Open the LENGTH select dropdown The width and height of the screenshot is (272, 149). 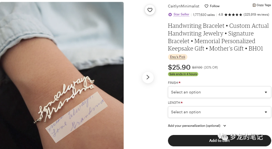pyautogui.click(x=219, y=112)
